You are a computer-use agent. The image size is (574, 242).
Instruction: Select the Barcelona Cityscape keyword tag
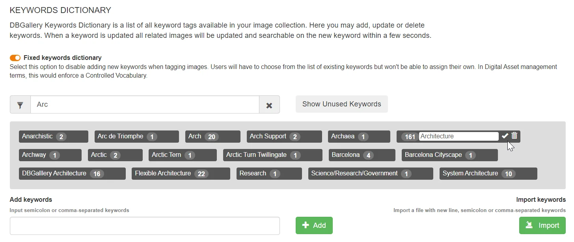(x=433, y=155)
